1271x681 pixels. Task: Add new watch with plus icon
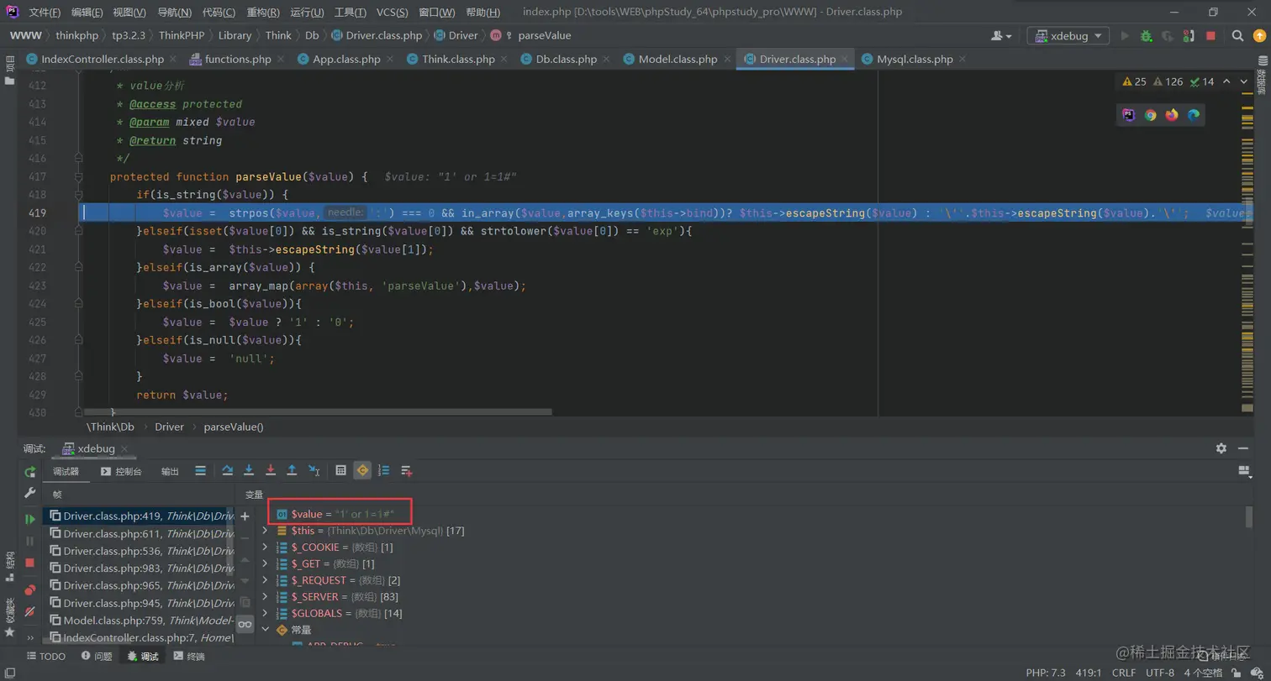pos(245,516)
